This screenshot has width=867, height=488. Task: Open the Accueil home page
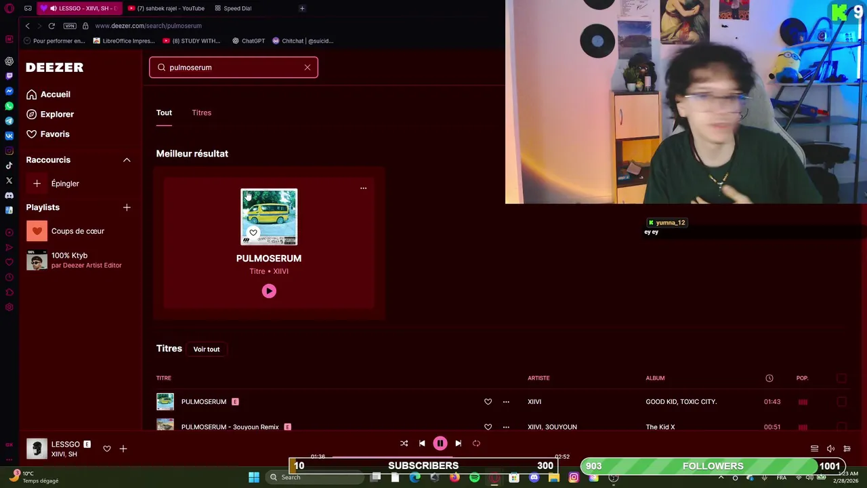(x=48, y=94)
